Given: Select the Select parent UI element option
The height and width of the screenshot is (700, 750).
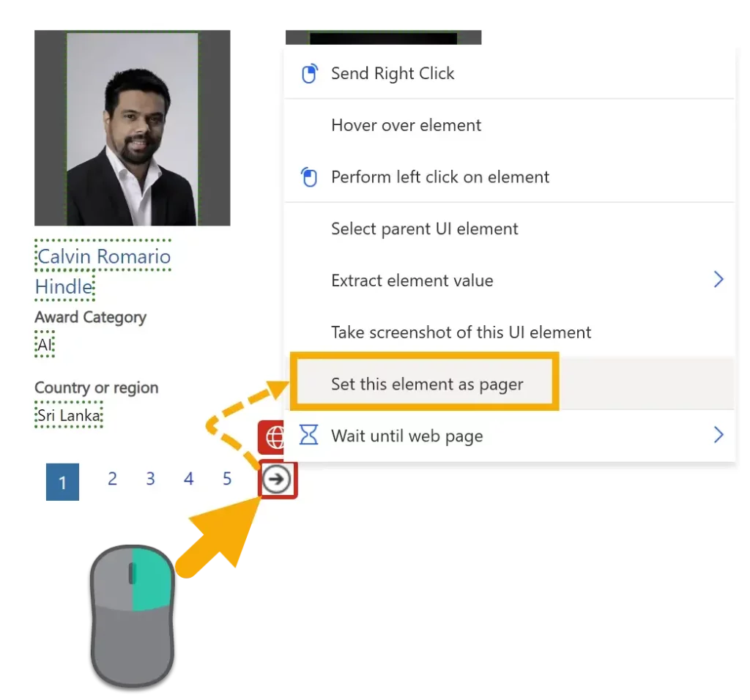Looking at the screenshot, I should (x=424, y=228).
